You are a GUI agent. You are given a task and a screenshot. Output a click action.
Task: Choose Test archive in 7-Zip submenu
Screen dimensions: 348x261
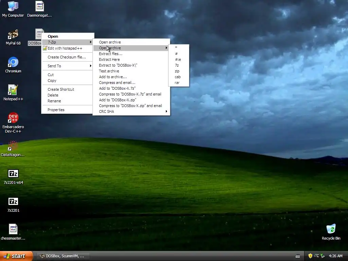132,71
